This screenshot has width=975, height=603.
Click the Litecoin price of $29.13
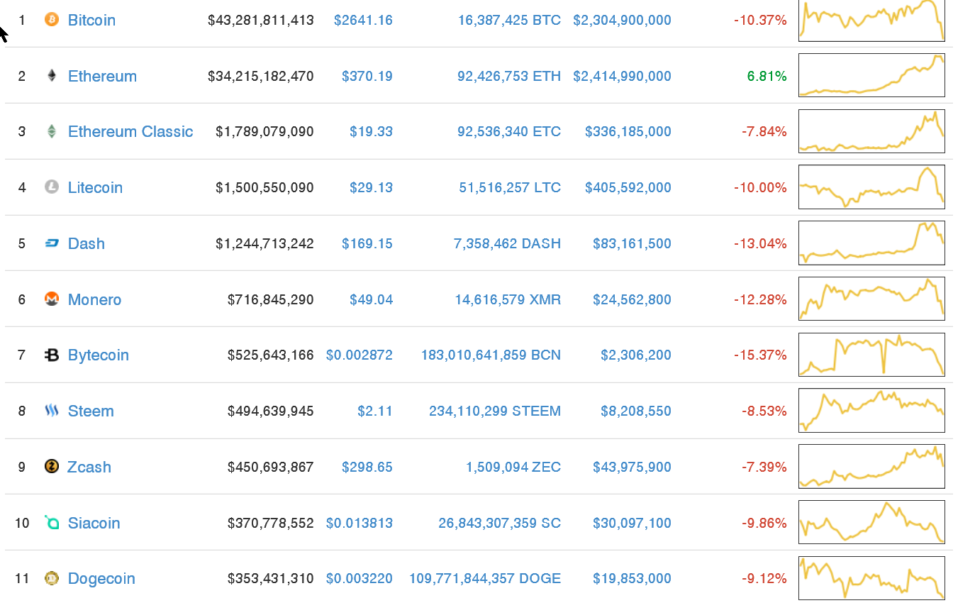[371, 187]
